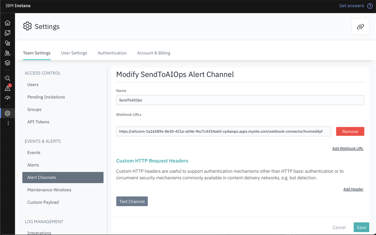Open the Websites & Mobile Apps sidebar icon
The width and height of the screenshot is (376, 235).
(8, 33)
